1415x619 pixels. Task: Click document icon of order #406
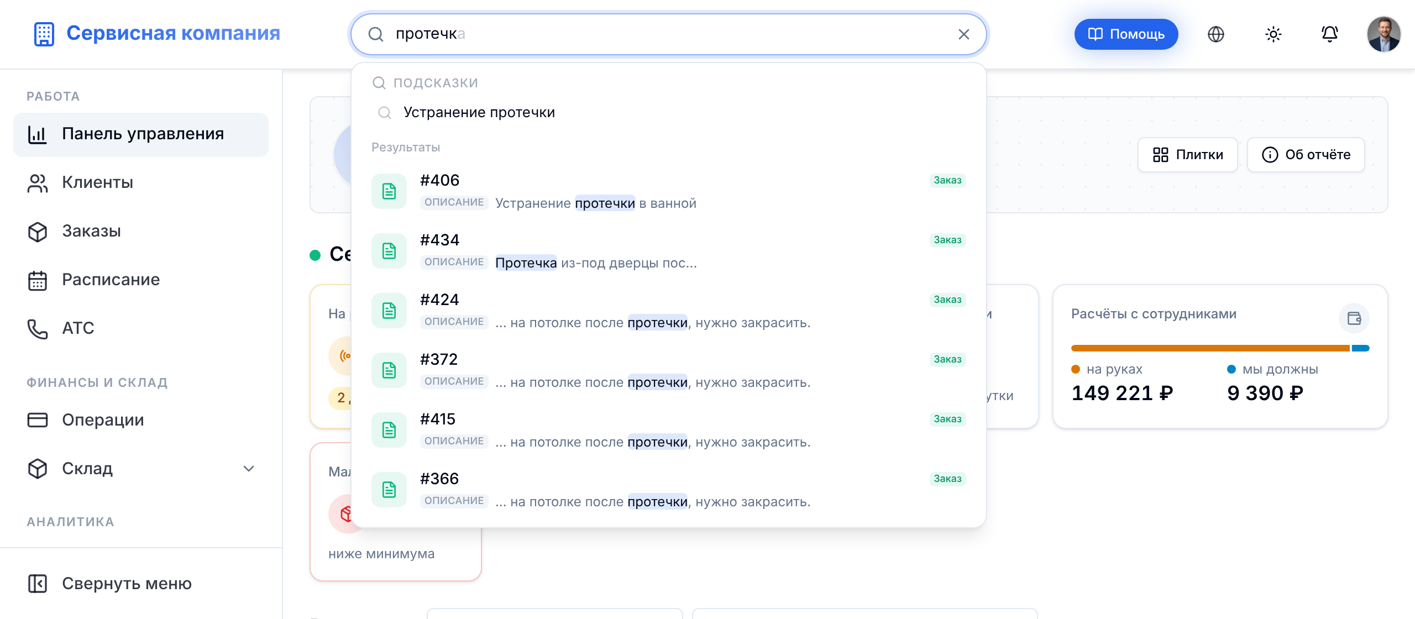(x=389, y=191)
